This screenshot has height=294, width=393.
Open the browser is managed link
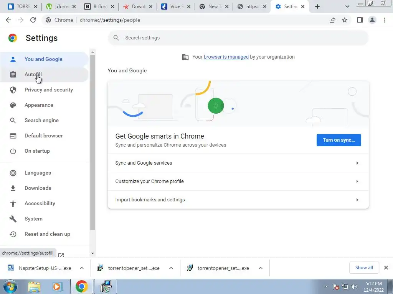[x=226, y=57]
